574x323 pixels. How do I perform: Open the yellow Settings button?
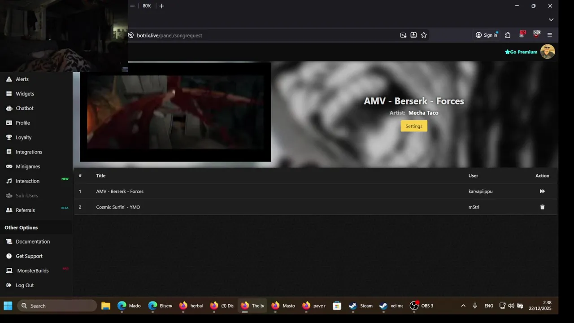(x=414, y=126)
